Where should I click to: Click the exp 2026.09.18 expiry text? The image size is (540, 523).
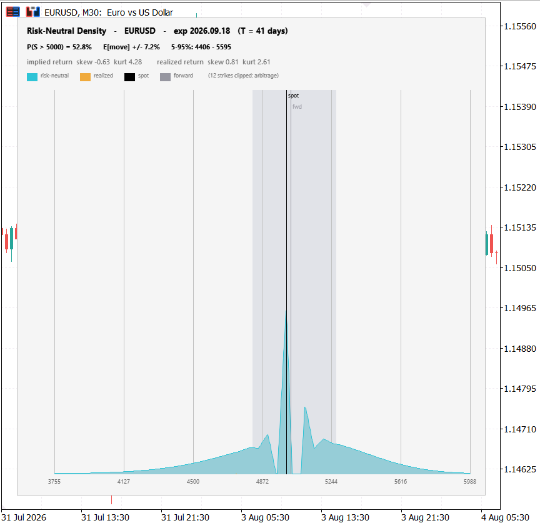pyautogui.click(x=202, y=31)
